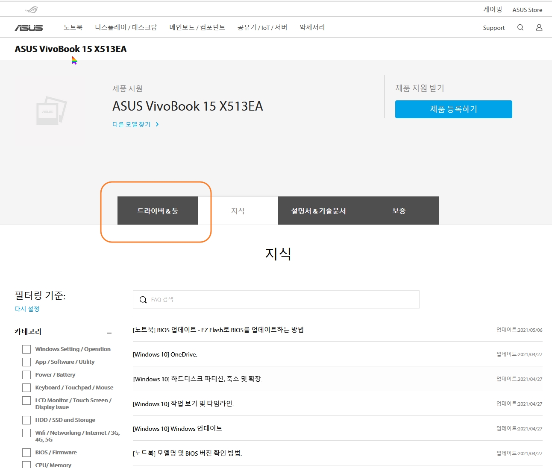Enable the BIOS / Firmware filter
Viewport: 552px width, 468px height.
coord(26,452)
